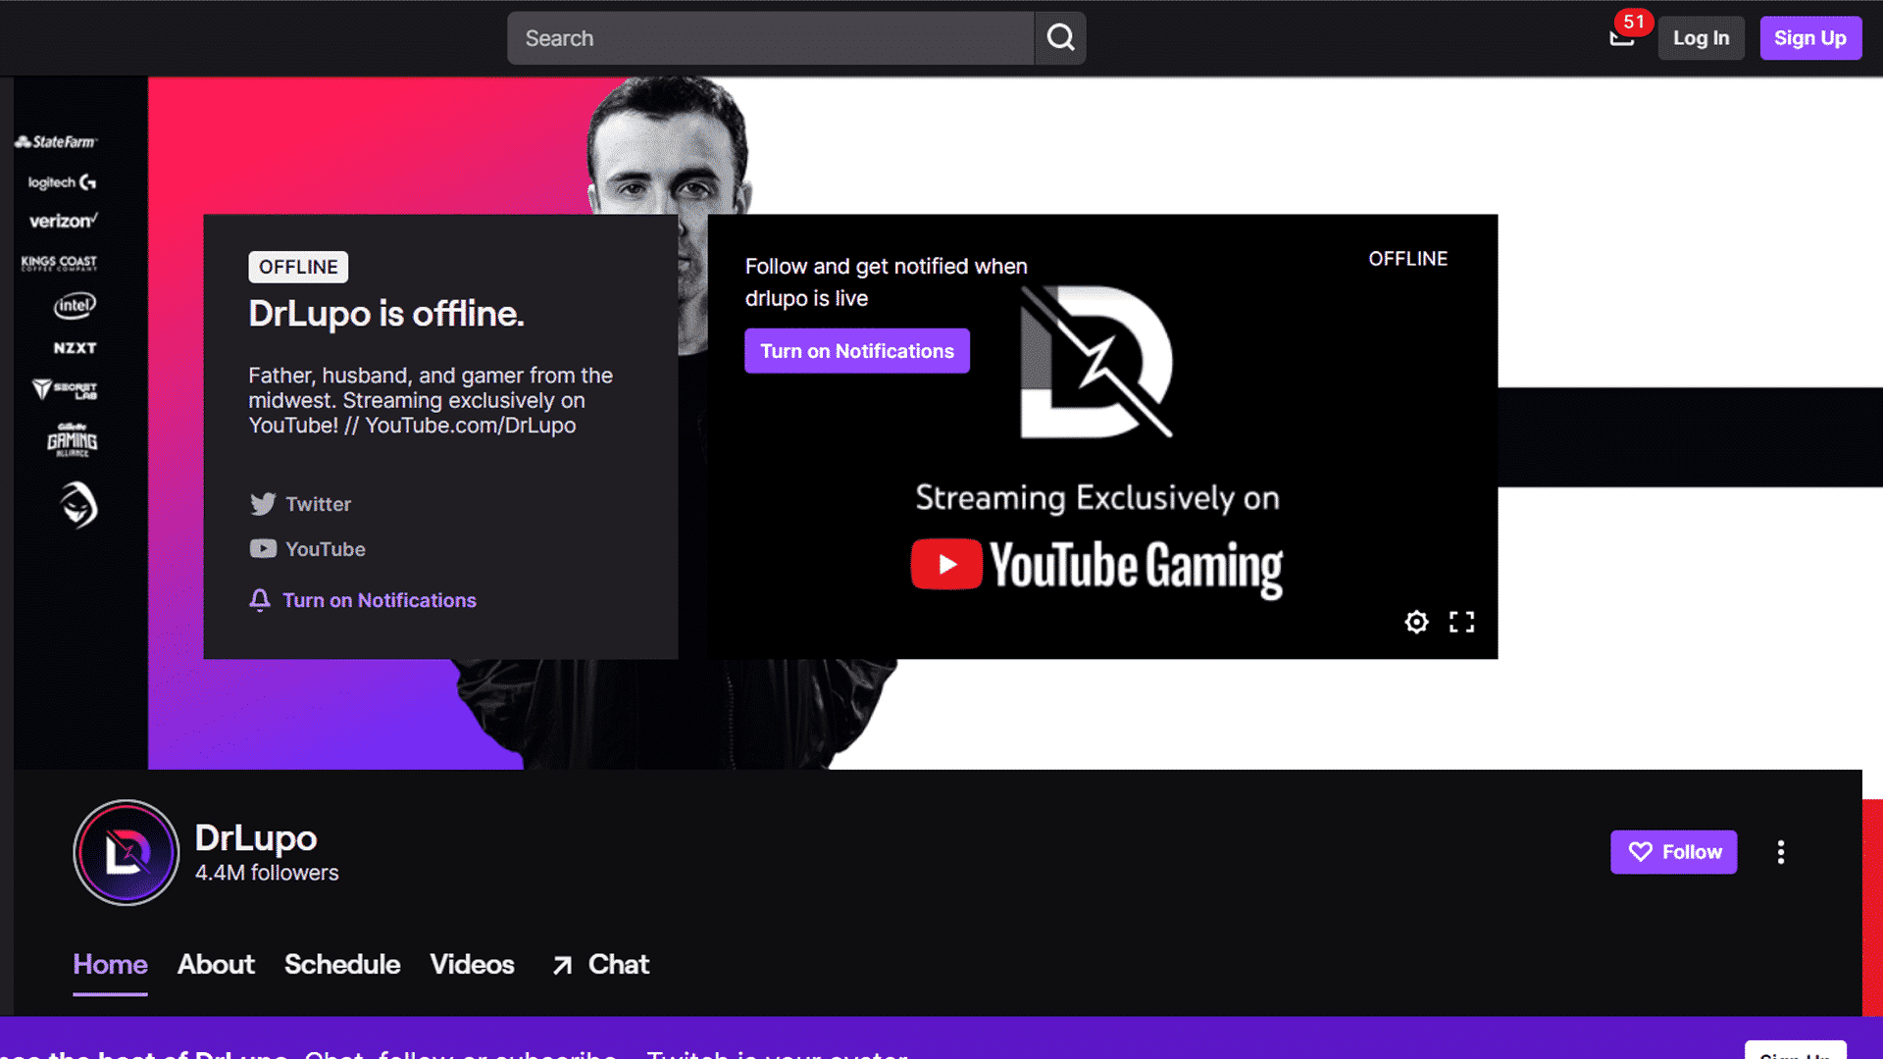1883x1059 pixels.
Task: Click the Rogue team logo in sidebar
Action: [78, 505]
